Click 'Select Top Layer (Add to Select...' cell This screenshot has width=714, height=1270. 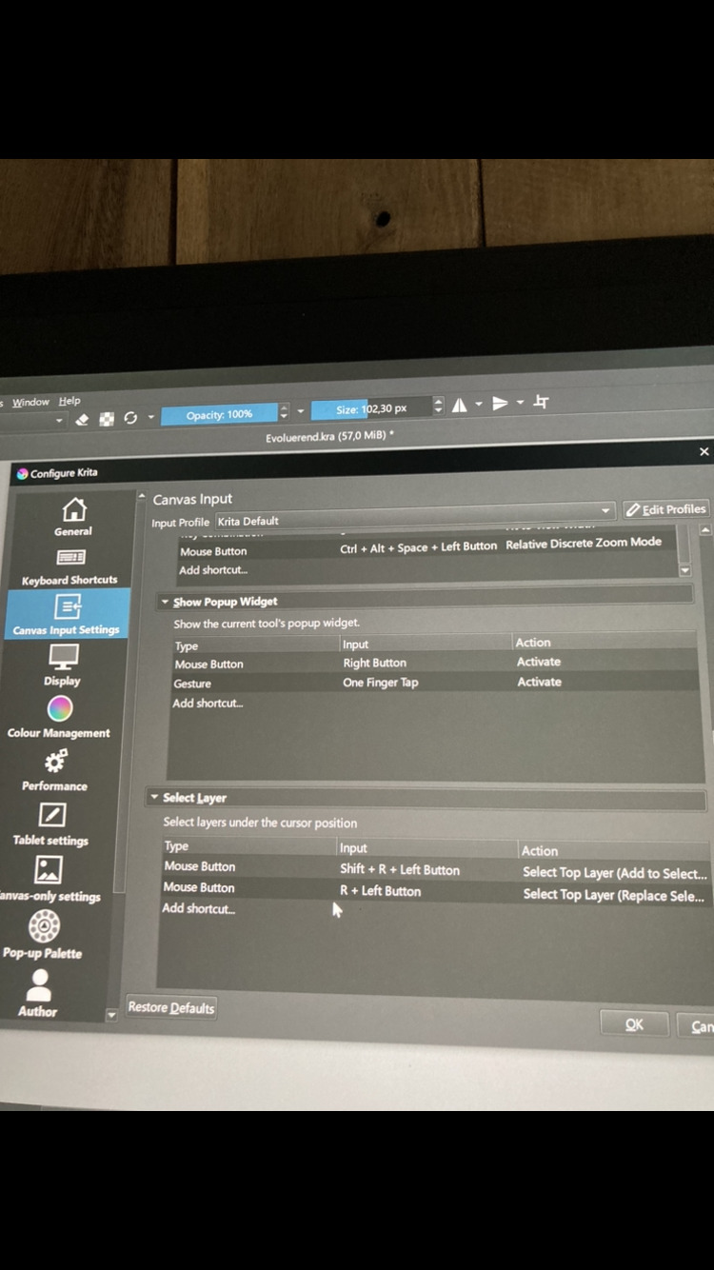click(615, 872)
